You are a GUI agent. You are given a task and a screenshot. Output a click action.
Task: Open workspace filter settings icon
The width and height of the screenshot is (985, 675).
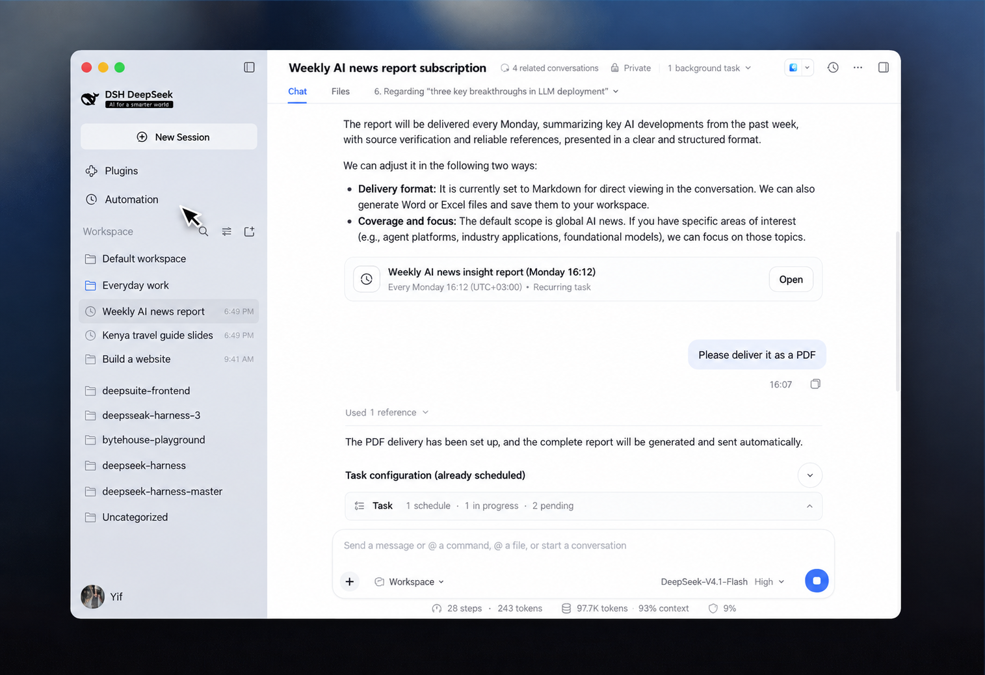226,232
